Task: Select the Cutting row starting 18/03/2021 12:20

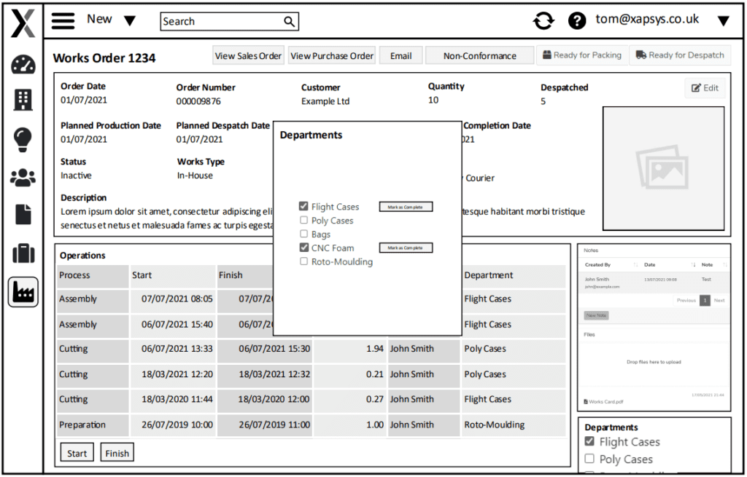Action: pos(311,375)
